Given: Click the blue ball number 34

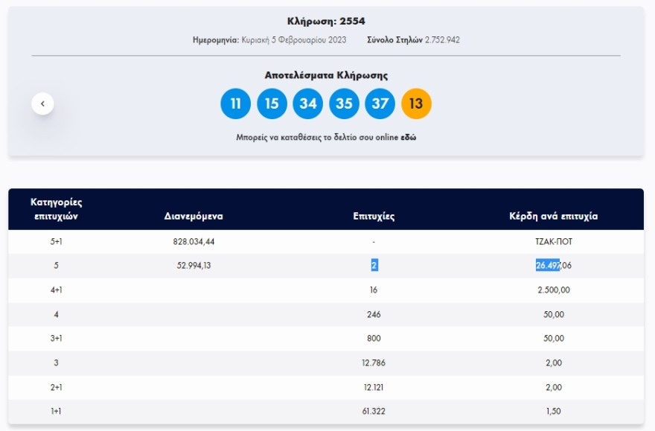Looking at the screenshot, I should coord(308,103).
